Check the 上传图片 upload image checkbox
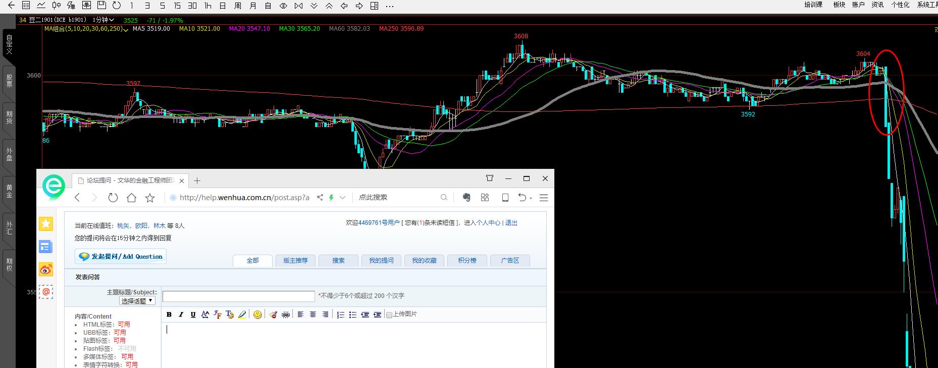The height and width of the screenshot is (368, 938). (389, 315)
